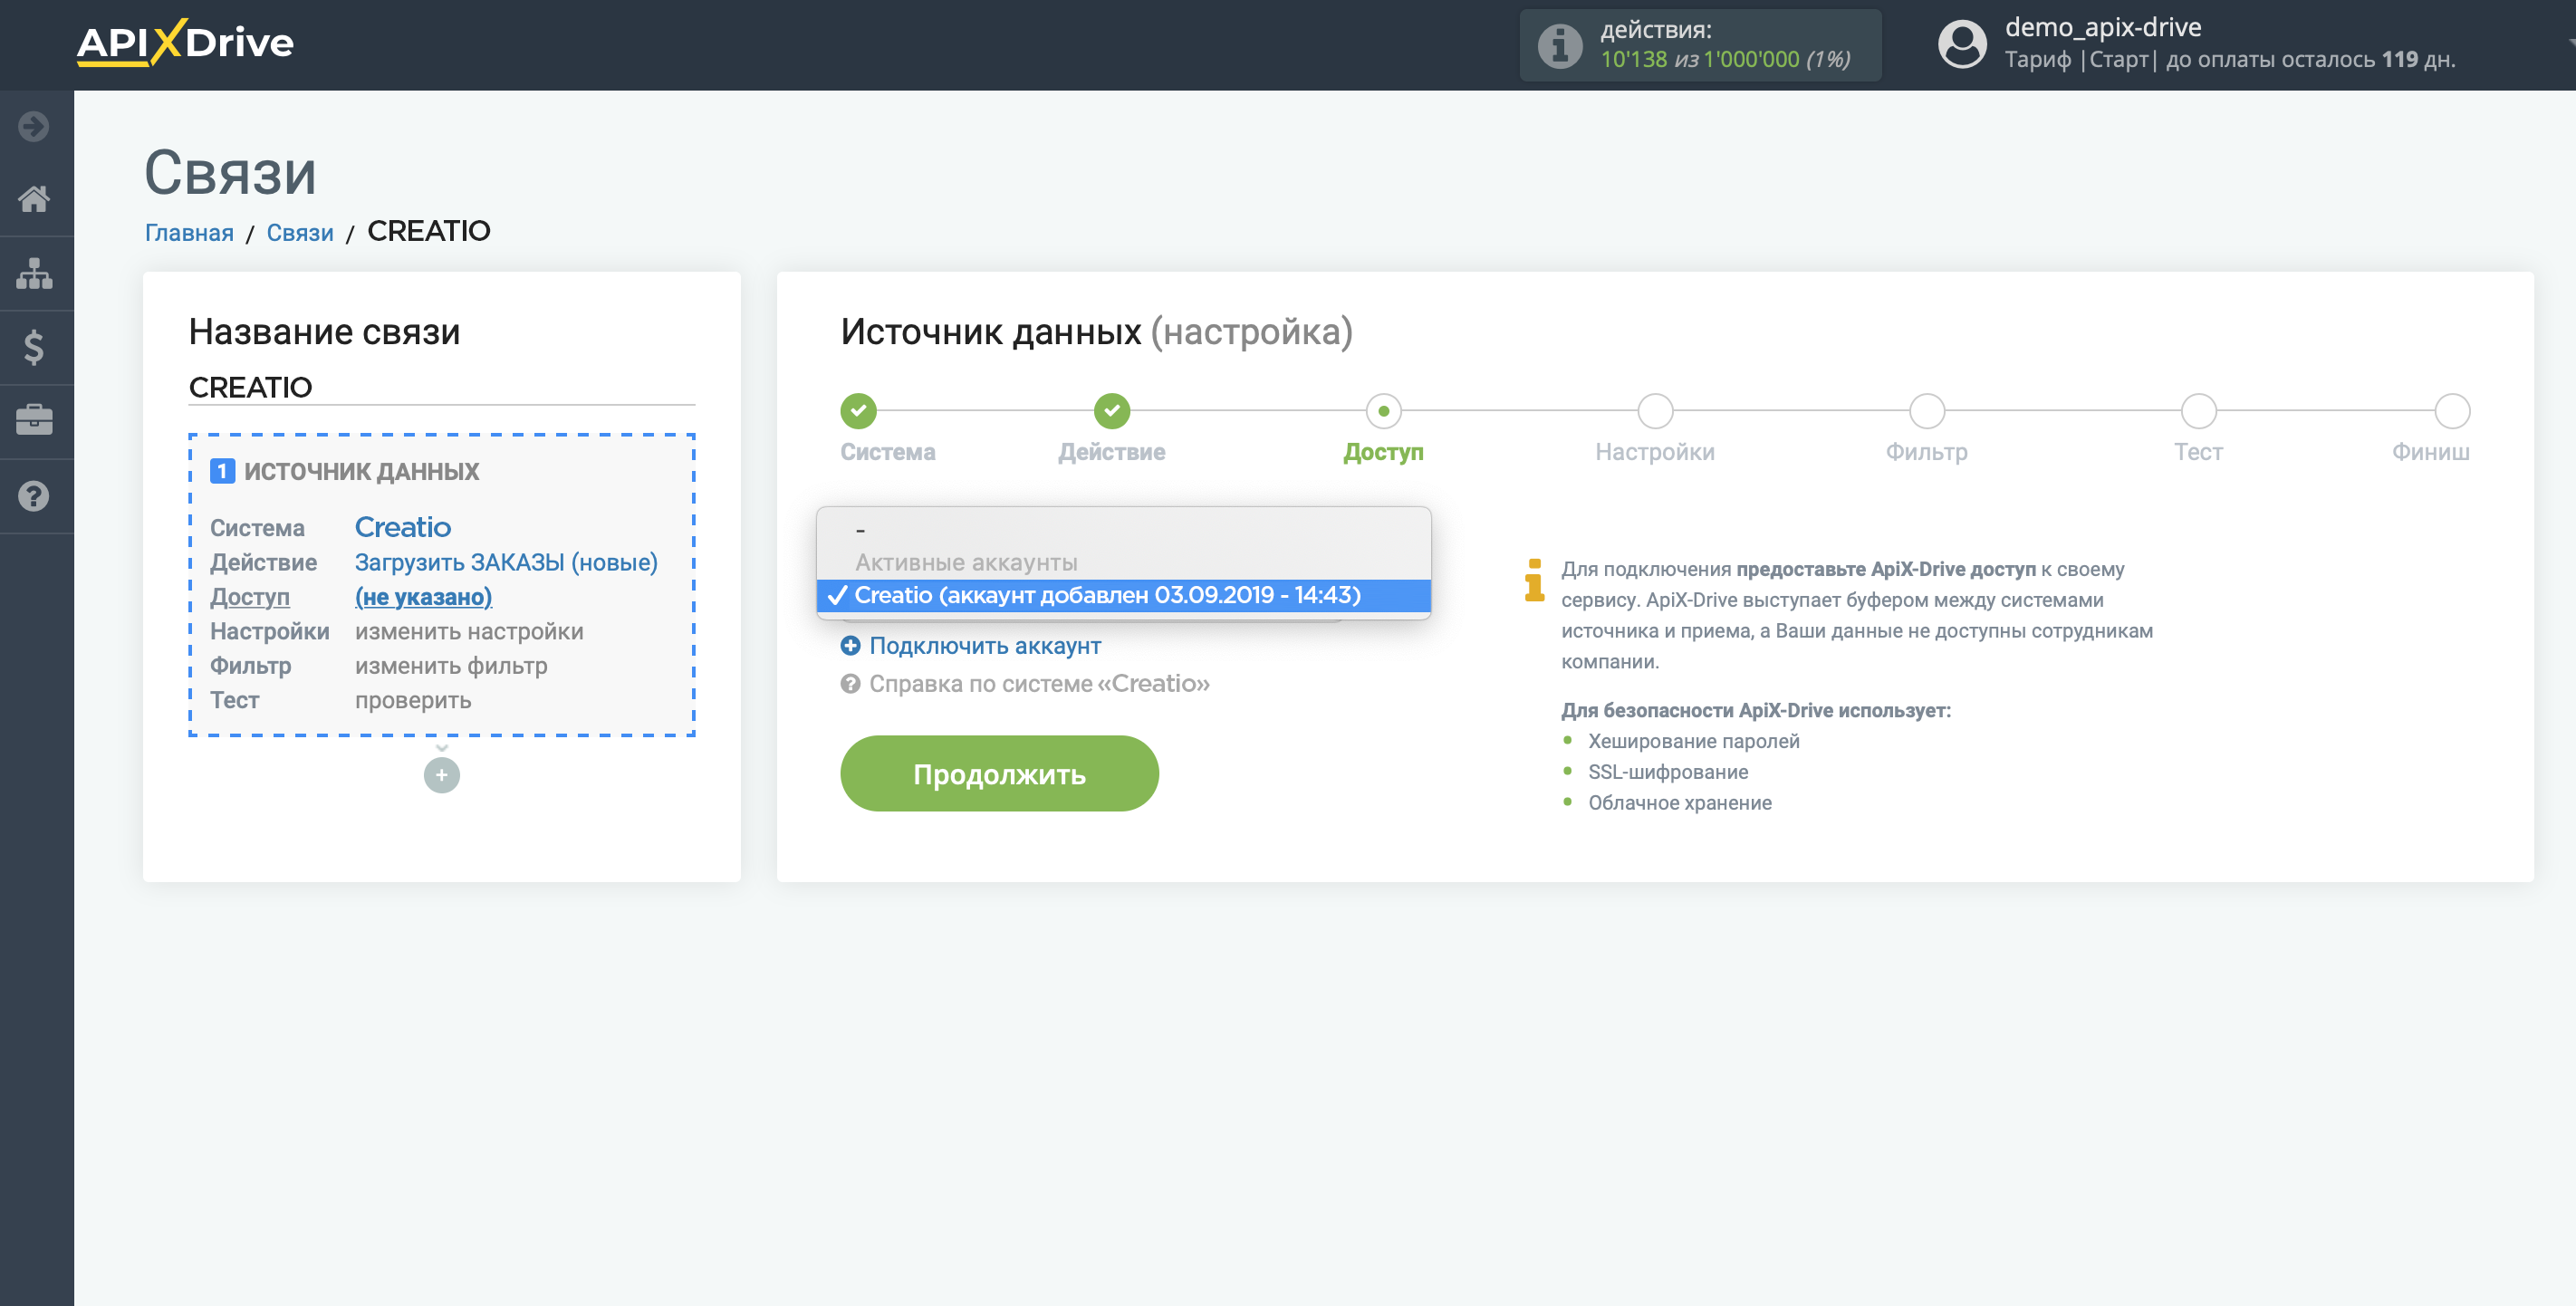Open the billing dollar icon
Viewport: 2576px width, 1306px height.
(x=34, y=347)
